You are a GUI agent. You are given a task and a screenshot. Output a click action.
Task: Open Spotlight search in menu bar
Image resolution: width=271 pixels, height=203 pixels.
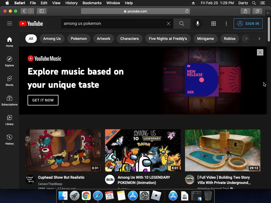[x=254, y=3]
